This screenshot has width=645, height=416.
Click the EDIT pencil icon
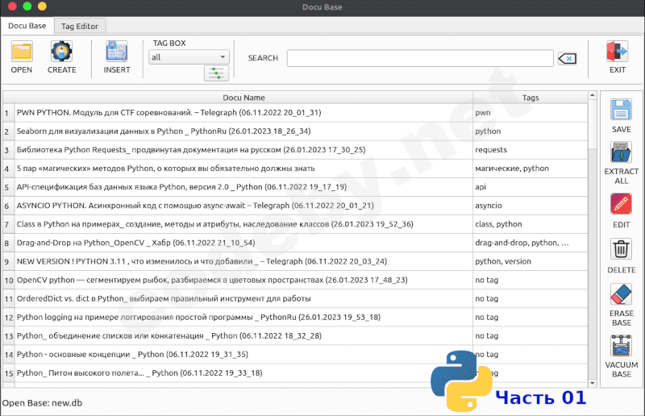(621, 205)
